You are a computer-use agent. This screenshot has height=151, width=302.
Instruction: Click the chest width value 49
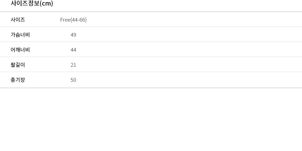click(x=73, y=35)
